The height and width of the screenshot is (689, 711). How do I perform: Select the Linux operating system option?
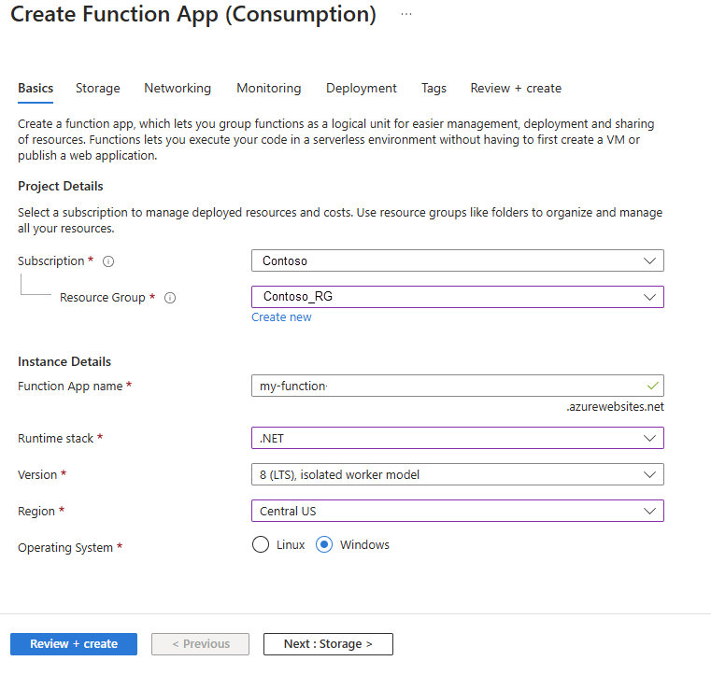pos(262,545)
